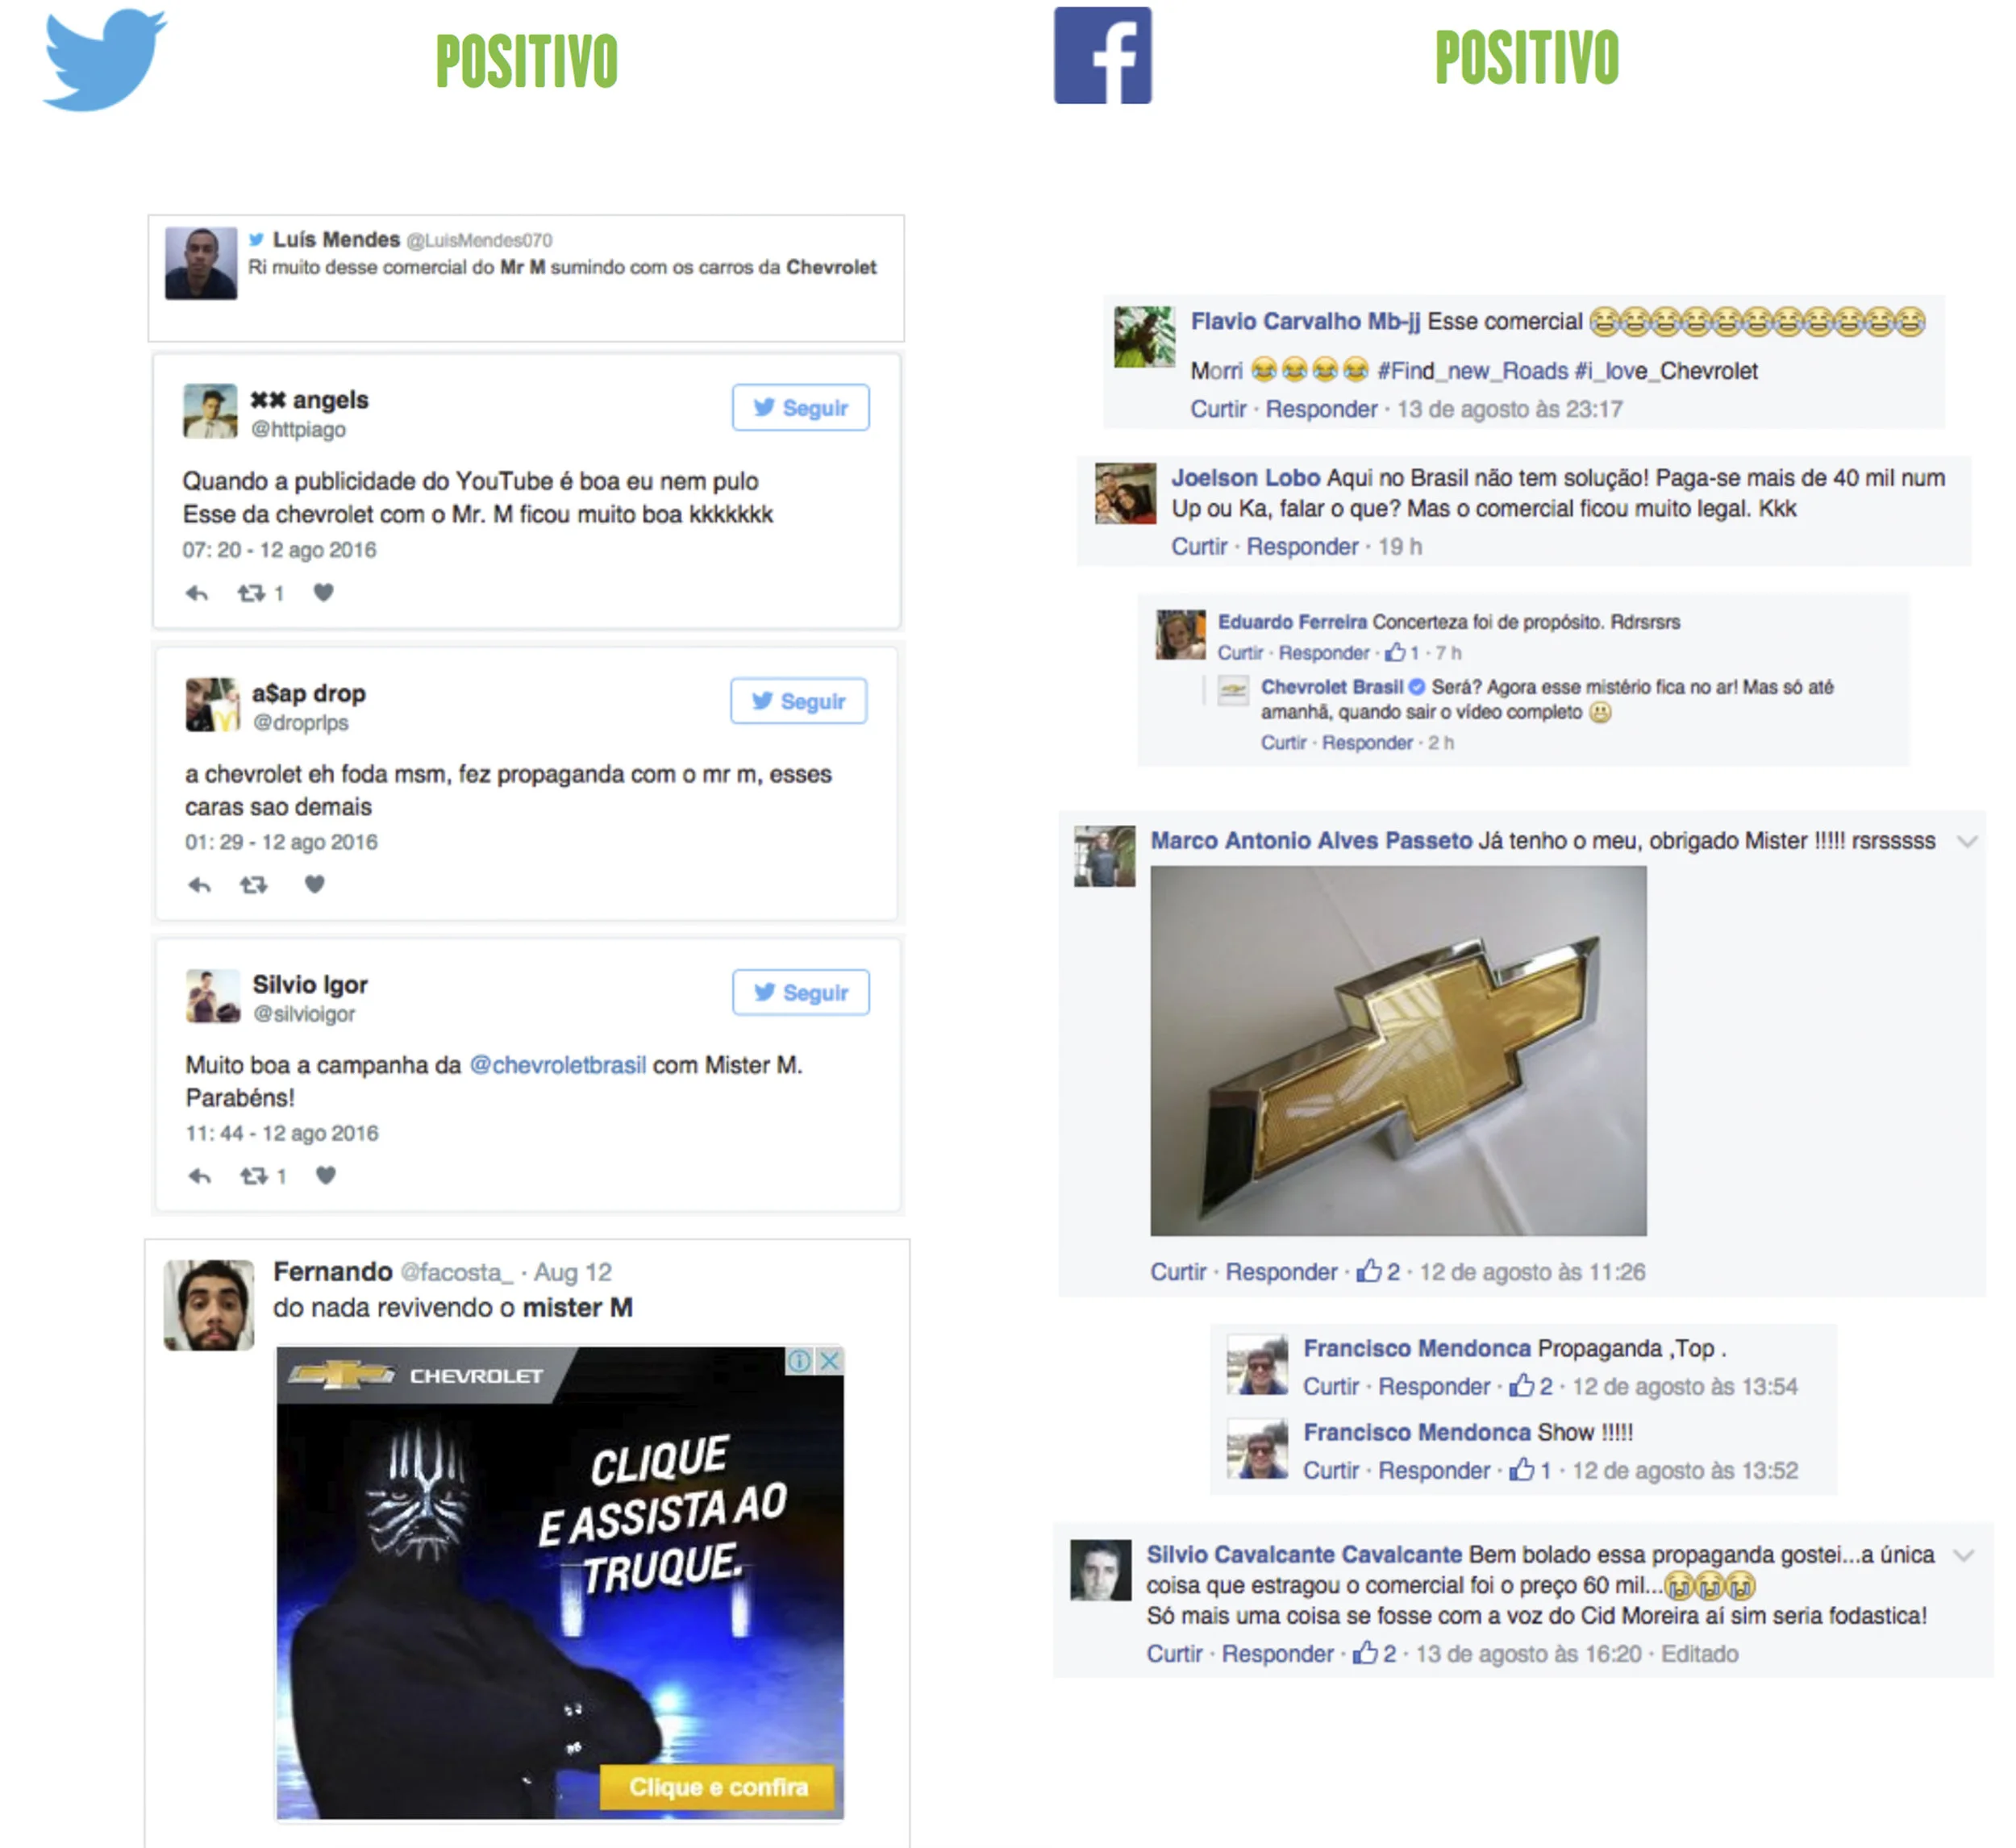The image size is (2016, 1848).
Task: Click Responder on Joelson Lobo's comment
Action: 1302,547
